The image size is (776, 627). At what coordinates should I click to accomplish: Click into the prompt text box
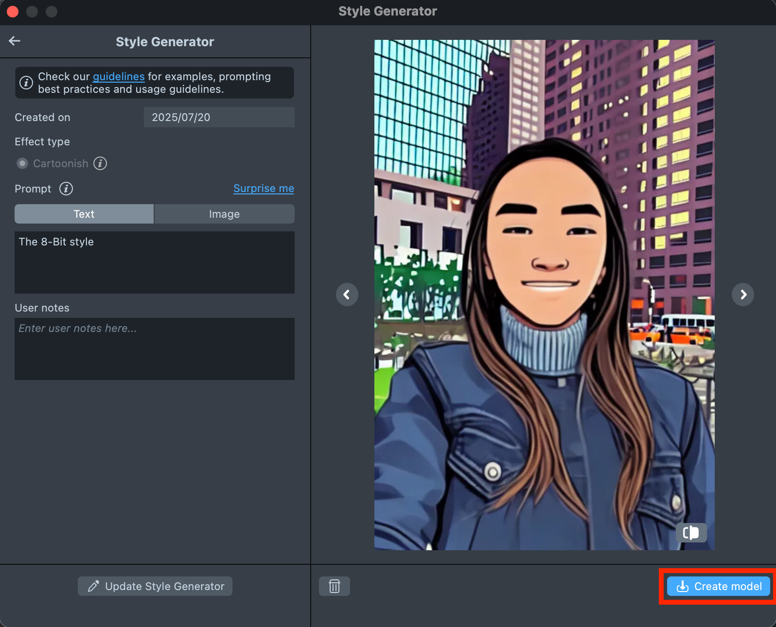(155, 262)
